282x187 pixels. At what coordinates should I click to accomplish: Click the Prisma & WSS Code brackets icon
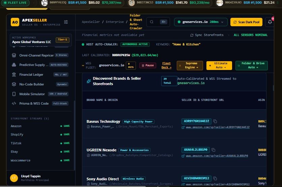(14, 104)
